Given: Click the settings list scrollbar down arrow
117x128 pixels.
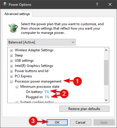Looking at the screenshot, I should pyautogui.click(x=106, y=100).
